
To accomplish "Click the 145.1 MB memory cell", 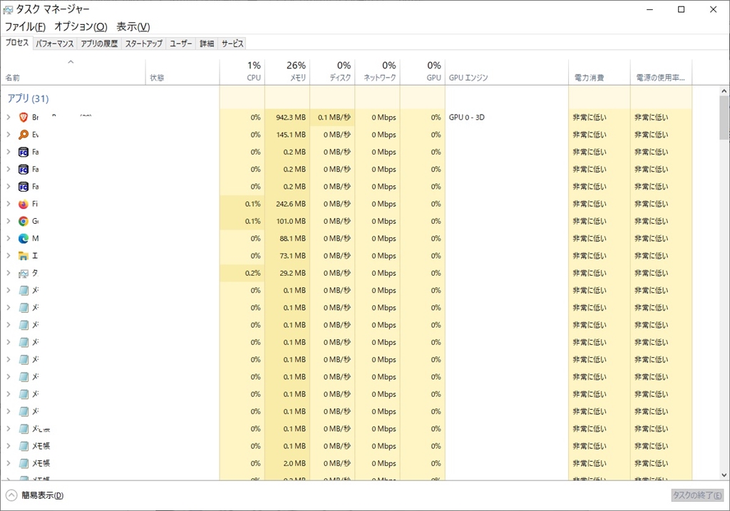I will [287, 135].
